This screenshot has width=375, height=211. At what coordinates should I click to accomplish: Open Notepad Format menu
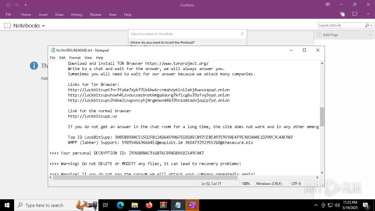[x=75, y=58]
